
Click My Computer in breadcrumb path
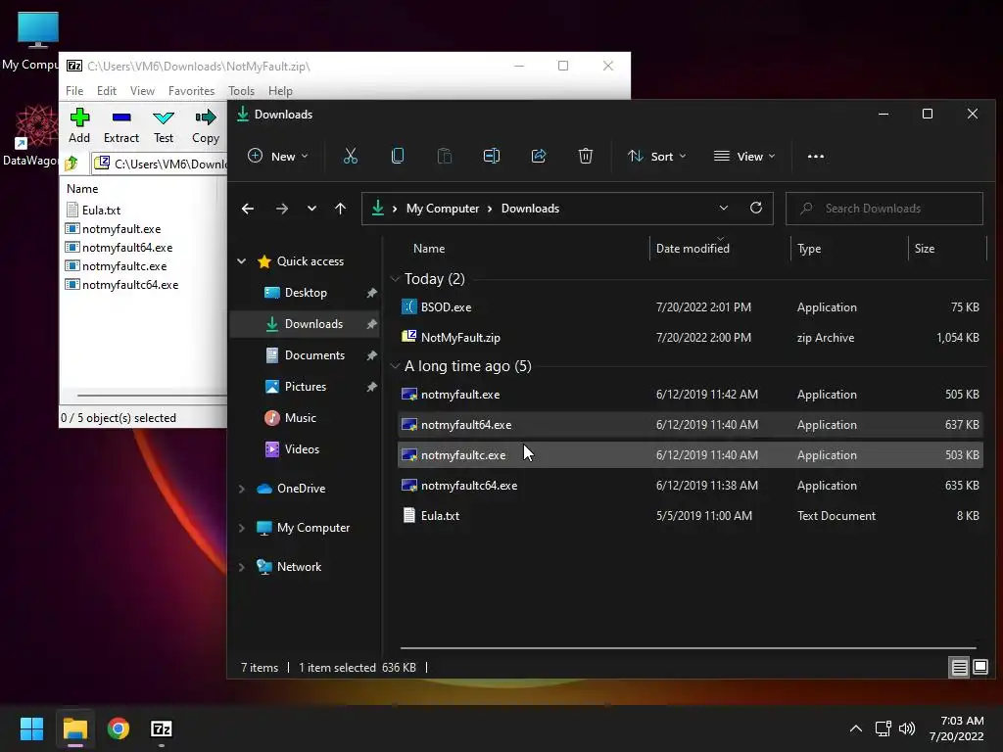pos(443,209)
